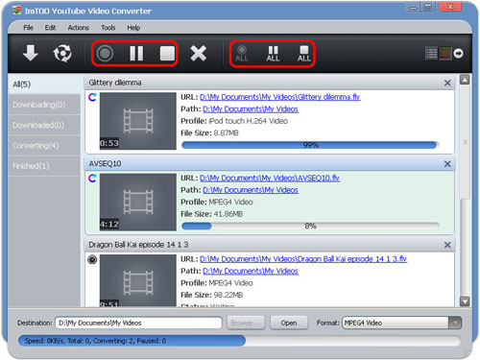The width and height of the screenshot is (480, 360).
Task: Click the Open destination button
Action: point(289,323)
